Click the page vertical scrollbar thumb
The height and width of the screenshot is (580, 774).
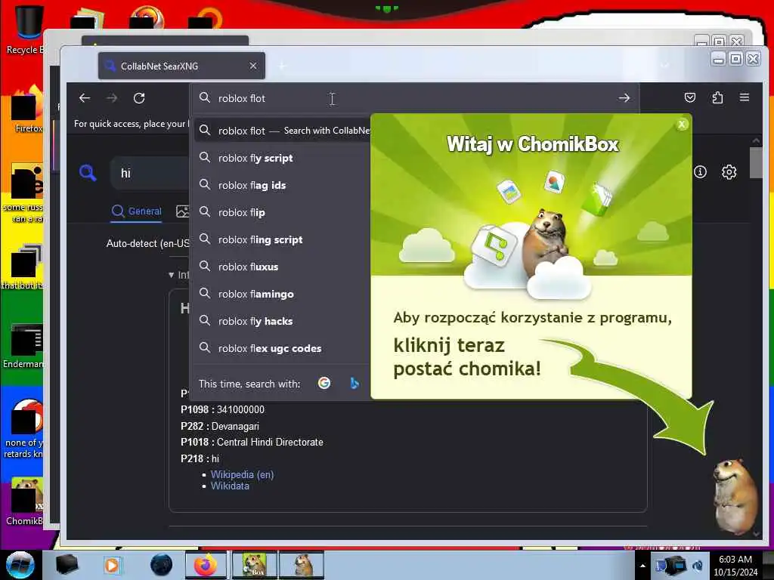click(756, 162)
